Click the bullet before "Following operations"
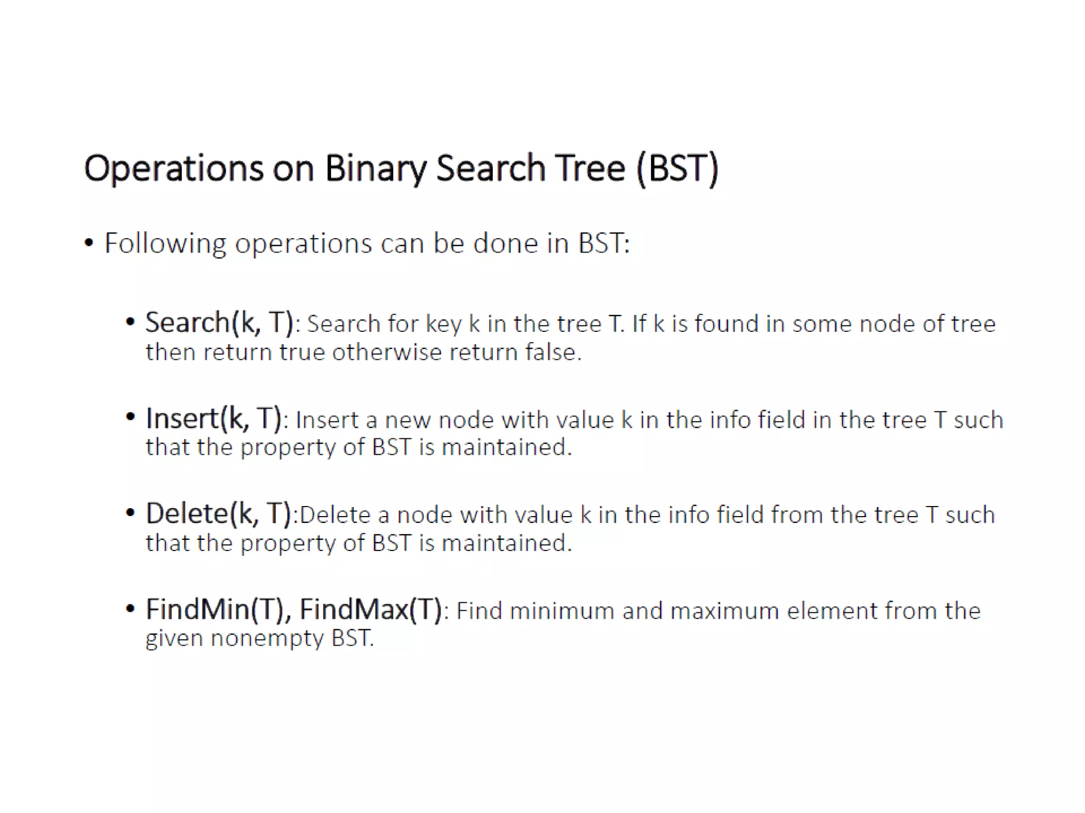This screenshot has width=1085, height=813. [x=89, y=243]
